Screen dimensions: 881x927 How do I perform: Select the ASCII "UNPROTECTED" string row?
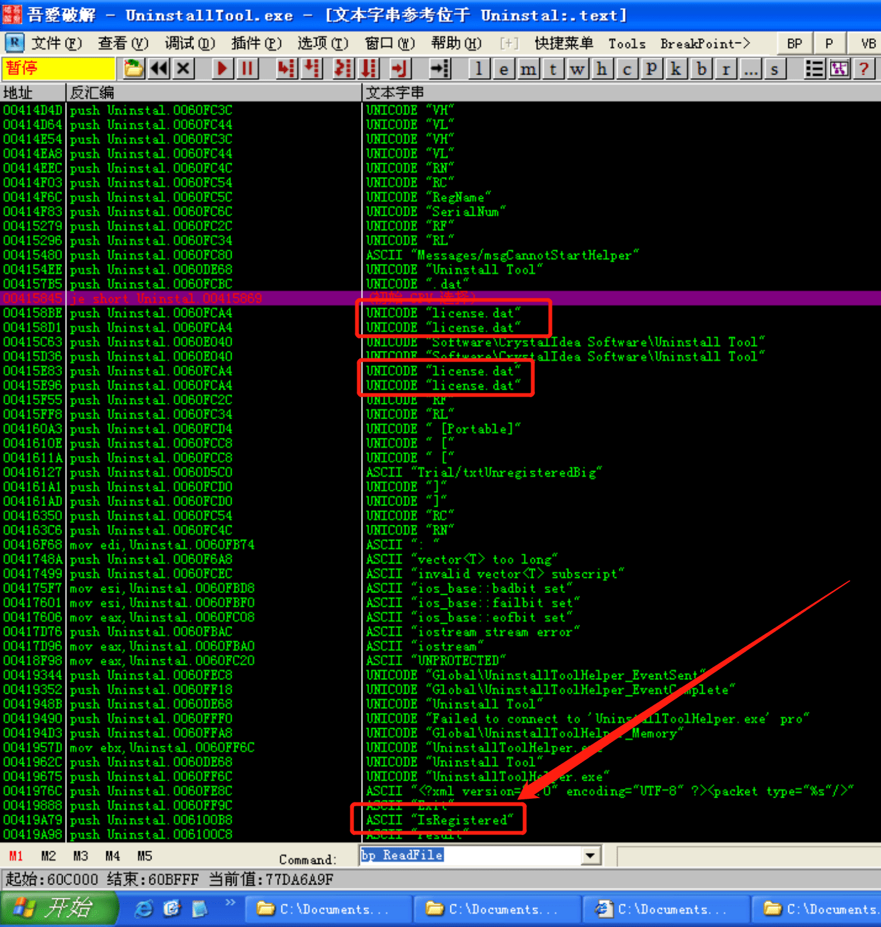(440, 661)
